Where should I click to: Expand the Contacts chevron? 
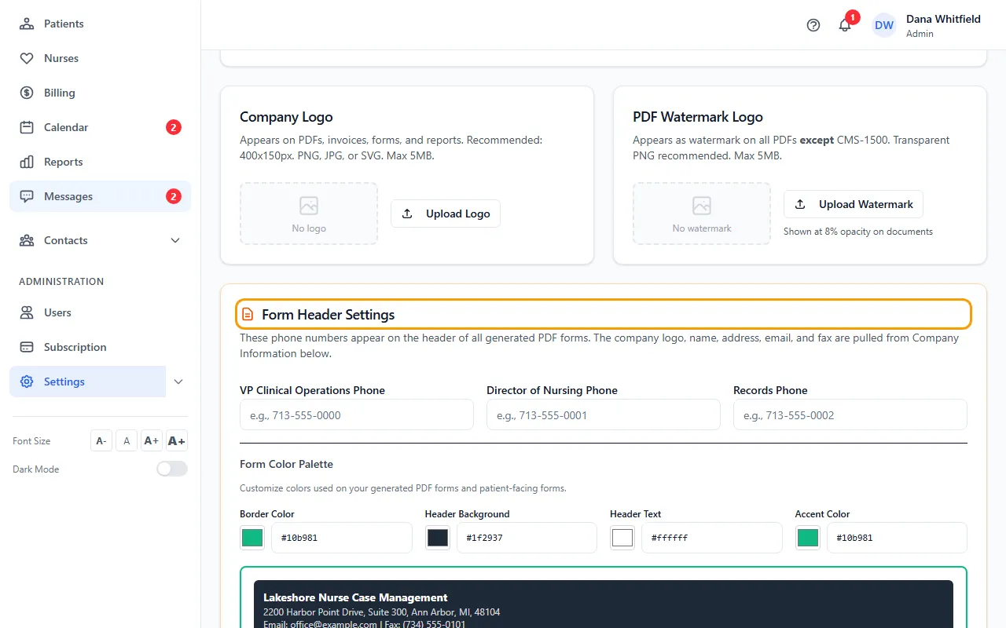click(175, 240)
